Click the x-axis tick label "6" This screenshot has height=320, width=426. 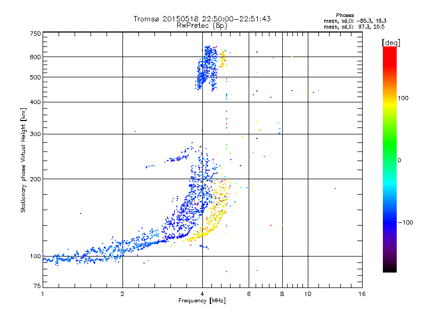pyautogui.click(x=249, y=294)
